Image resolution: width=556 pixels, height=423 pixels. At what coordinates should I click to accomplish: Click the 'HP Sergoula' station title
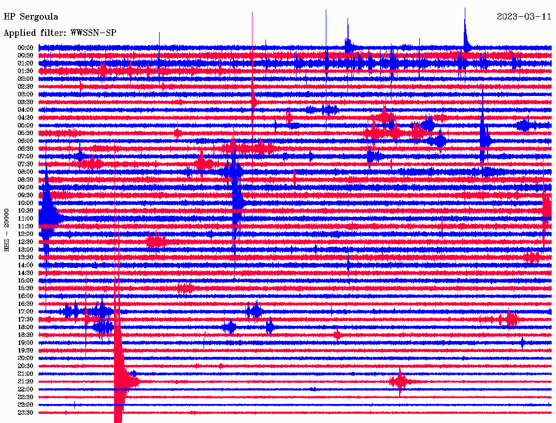tap(31, 17)
